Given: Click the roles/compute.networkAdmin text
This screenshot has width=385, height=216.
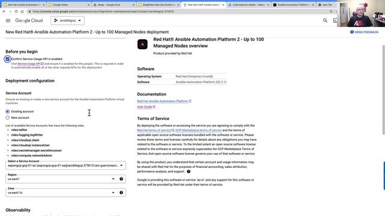Looking at the screenshot, I should 32,155.
